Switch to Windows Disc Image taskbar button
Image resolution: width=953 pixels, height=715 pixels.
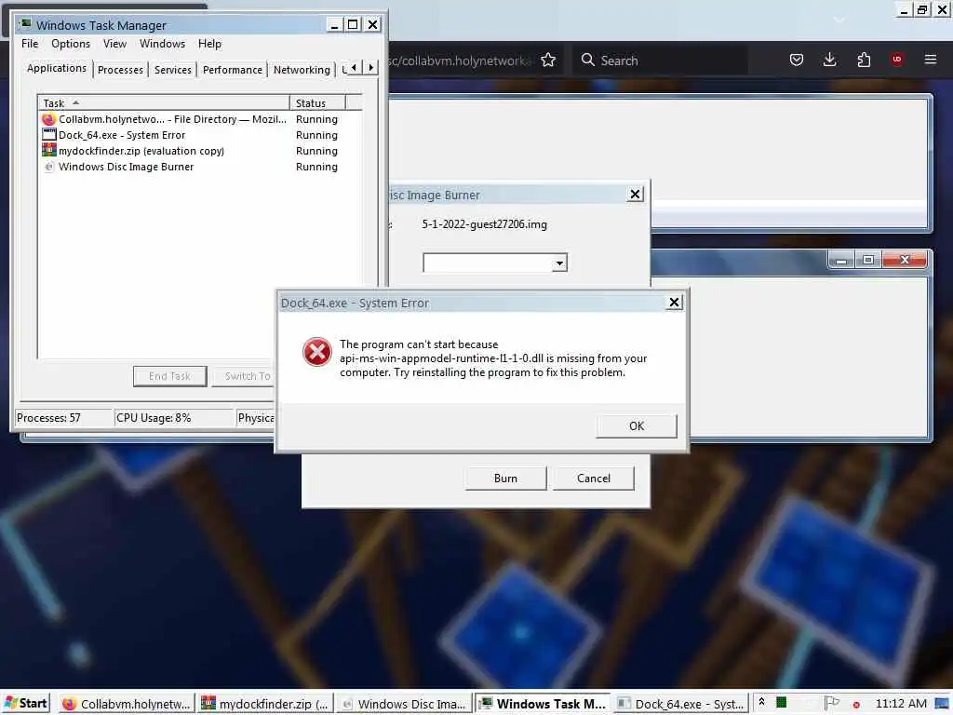pyautogui.click(x=404, y=704)
